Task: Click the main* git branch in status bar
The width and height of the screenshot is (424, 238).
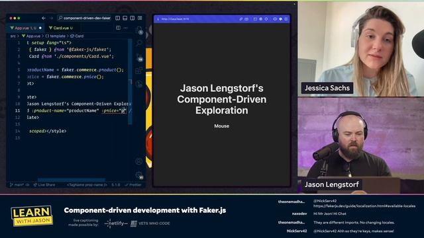Action: (x=17, y=185)
